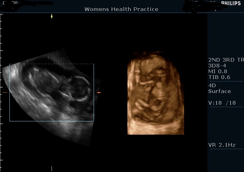Click the 'VR 2.1Hz' volume rate readout
The image size is (244, 172).
222,145
